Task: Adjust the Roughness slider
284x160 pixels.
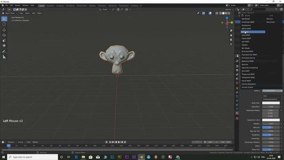Action: coord(271,135)
